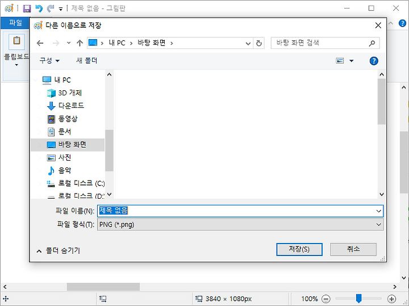Viewport: 409px width, 306px height.
Task: Click the file list scroll down arrow
Action: point(382,194)
